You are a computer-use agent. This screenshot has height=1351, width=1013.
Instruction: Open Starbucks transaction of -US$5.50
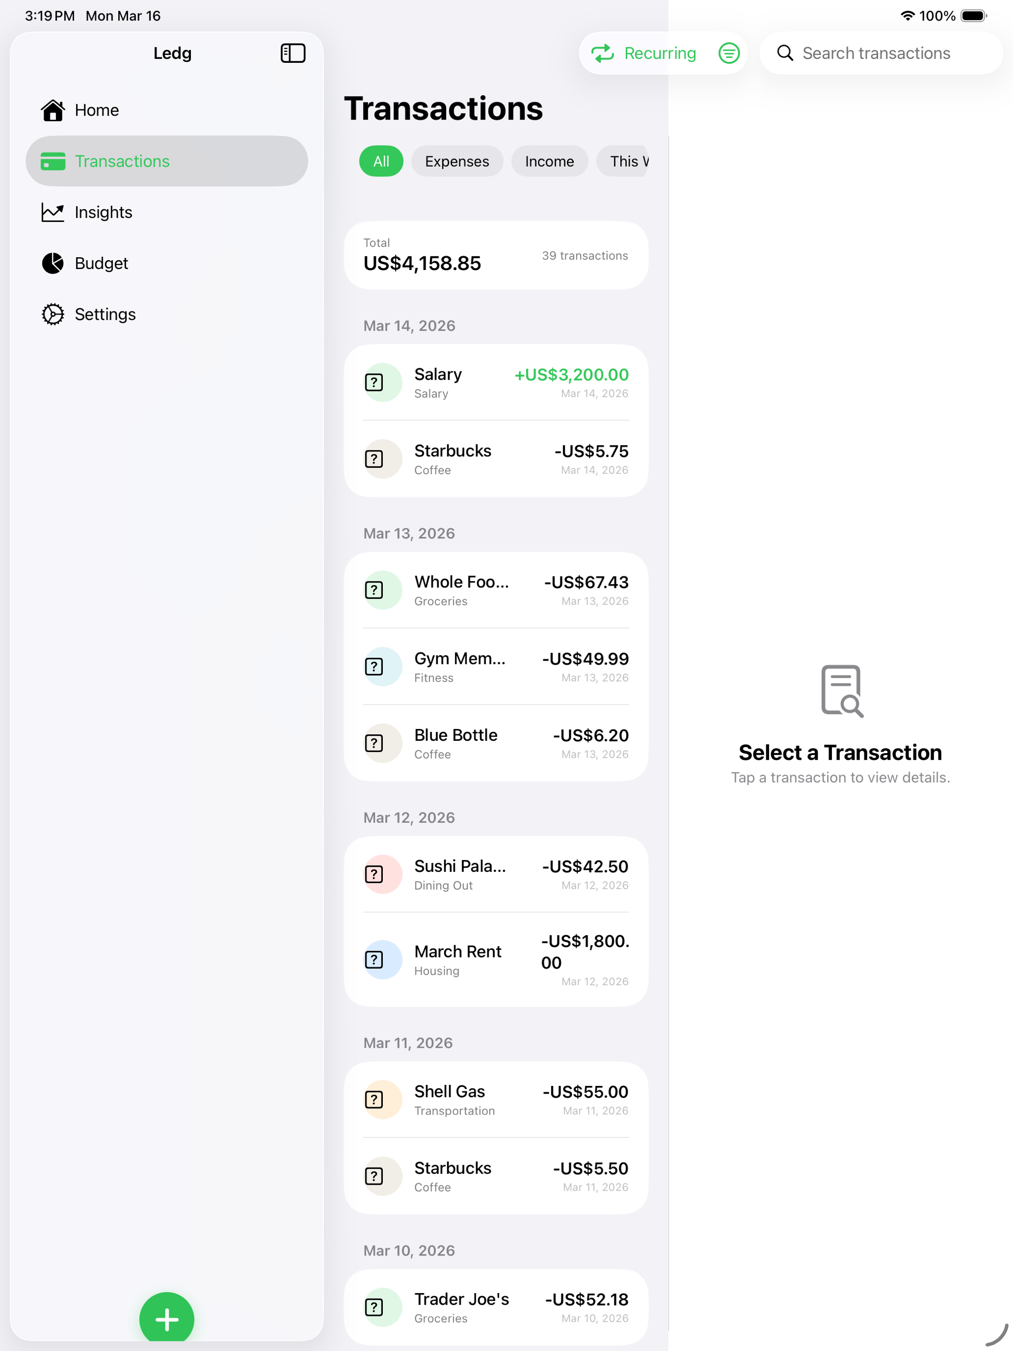[x=496, y=1176]
